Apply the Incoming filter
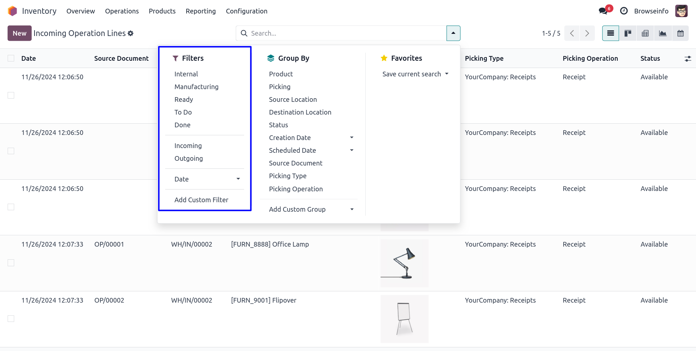This screenshot has width=696, height=351. point(188,146)
